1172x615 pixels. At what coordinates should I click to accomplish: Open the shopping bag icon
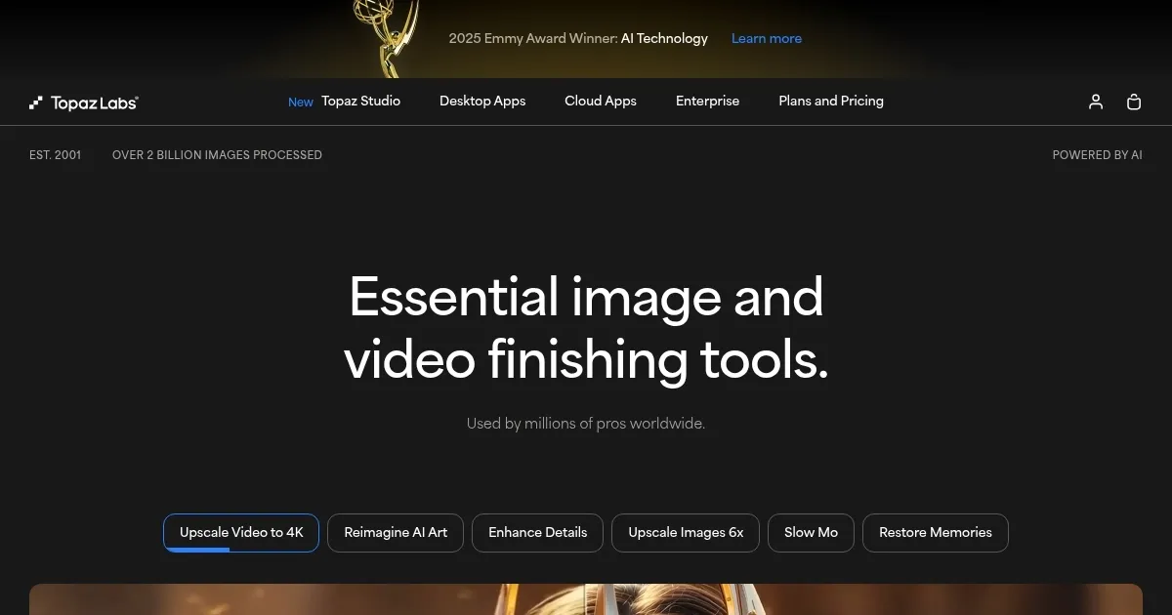tap(1134, 102)
